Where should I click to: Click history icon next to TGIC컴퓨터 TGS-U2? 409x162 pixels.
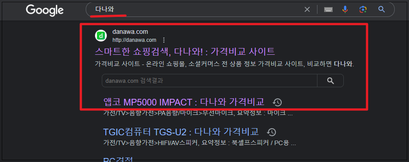[x=271, y=132]
